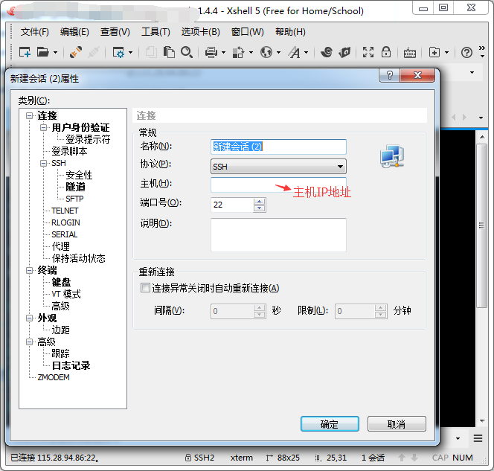
Task: Collapse the 外观 tree node
Action: (29, 318)
